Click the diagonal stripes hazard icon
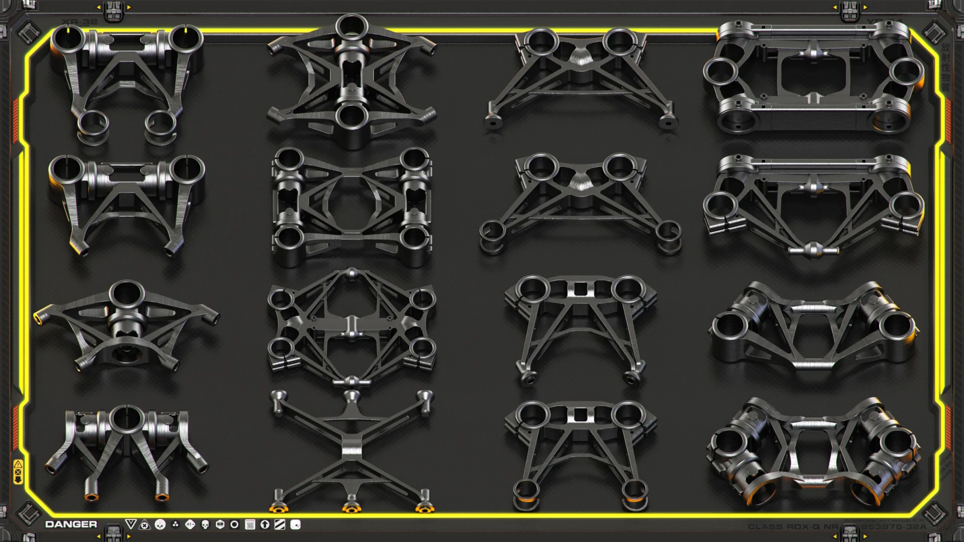This screenshot has width=964, height=542. point(280,525)
